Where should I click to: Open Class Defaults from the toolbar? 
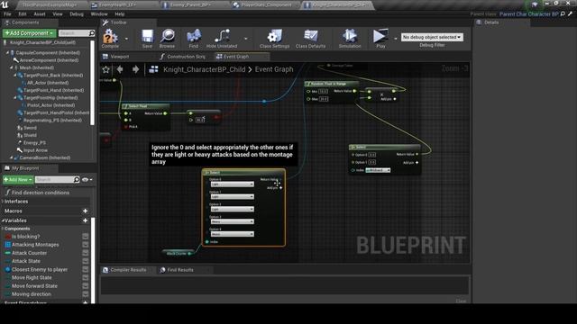pos(310,36)
